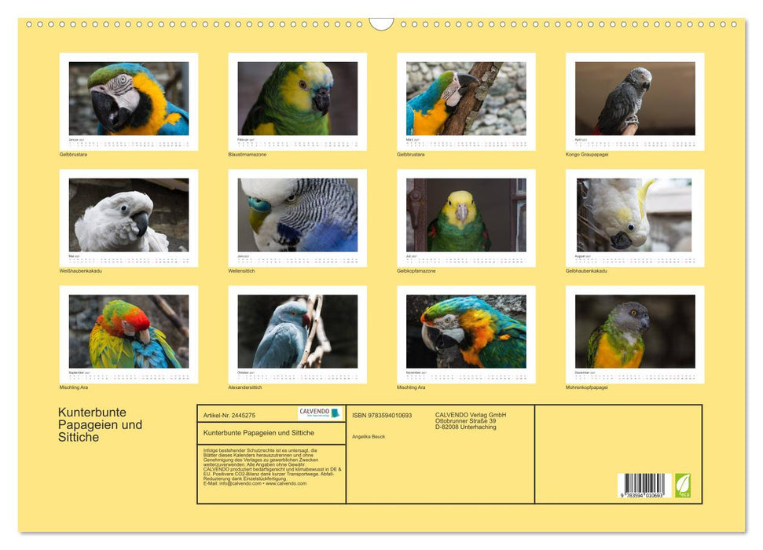
Task: Click the calendar hanger notch at top center
Action: tap(381, 24)
